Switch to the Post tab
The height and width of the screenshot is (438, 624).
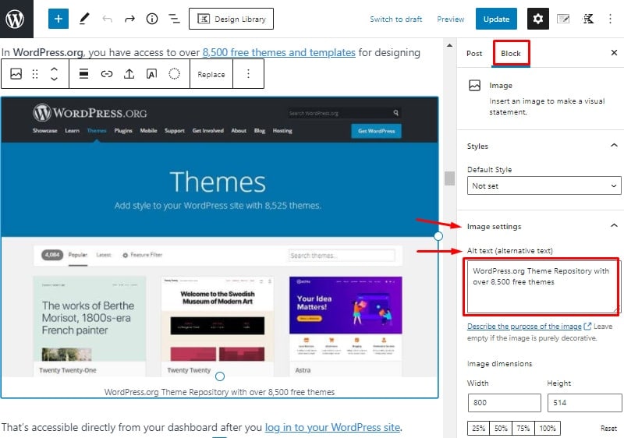[474, 53]
